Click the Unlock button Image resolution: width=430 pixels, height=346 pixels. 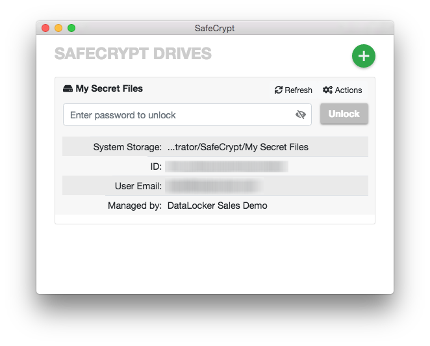click(x=344, y=114)
